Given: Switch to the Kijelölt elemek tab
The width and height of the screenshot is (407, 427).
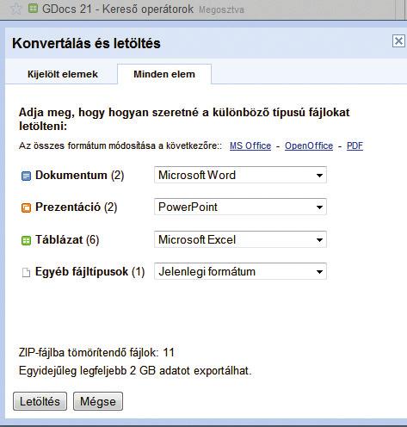Looking at the screenshot, I should coord(63,74).
